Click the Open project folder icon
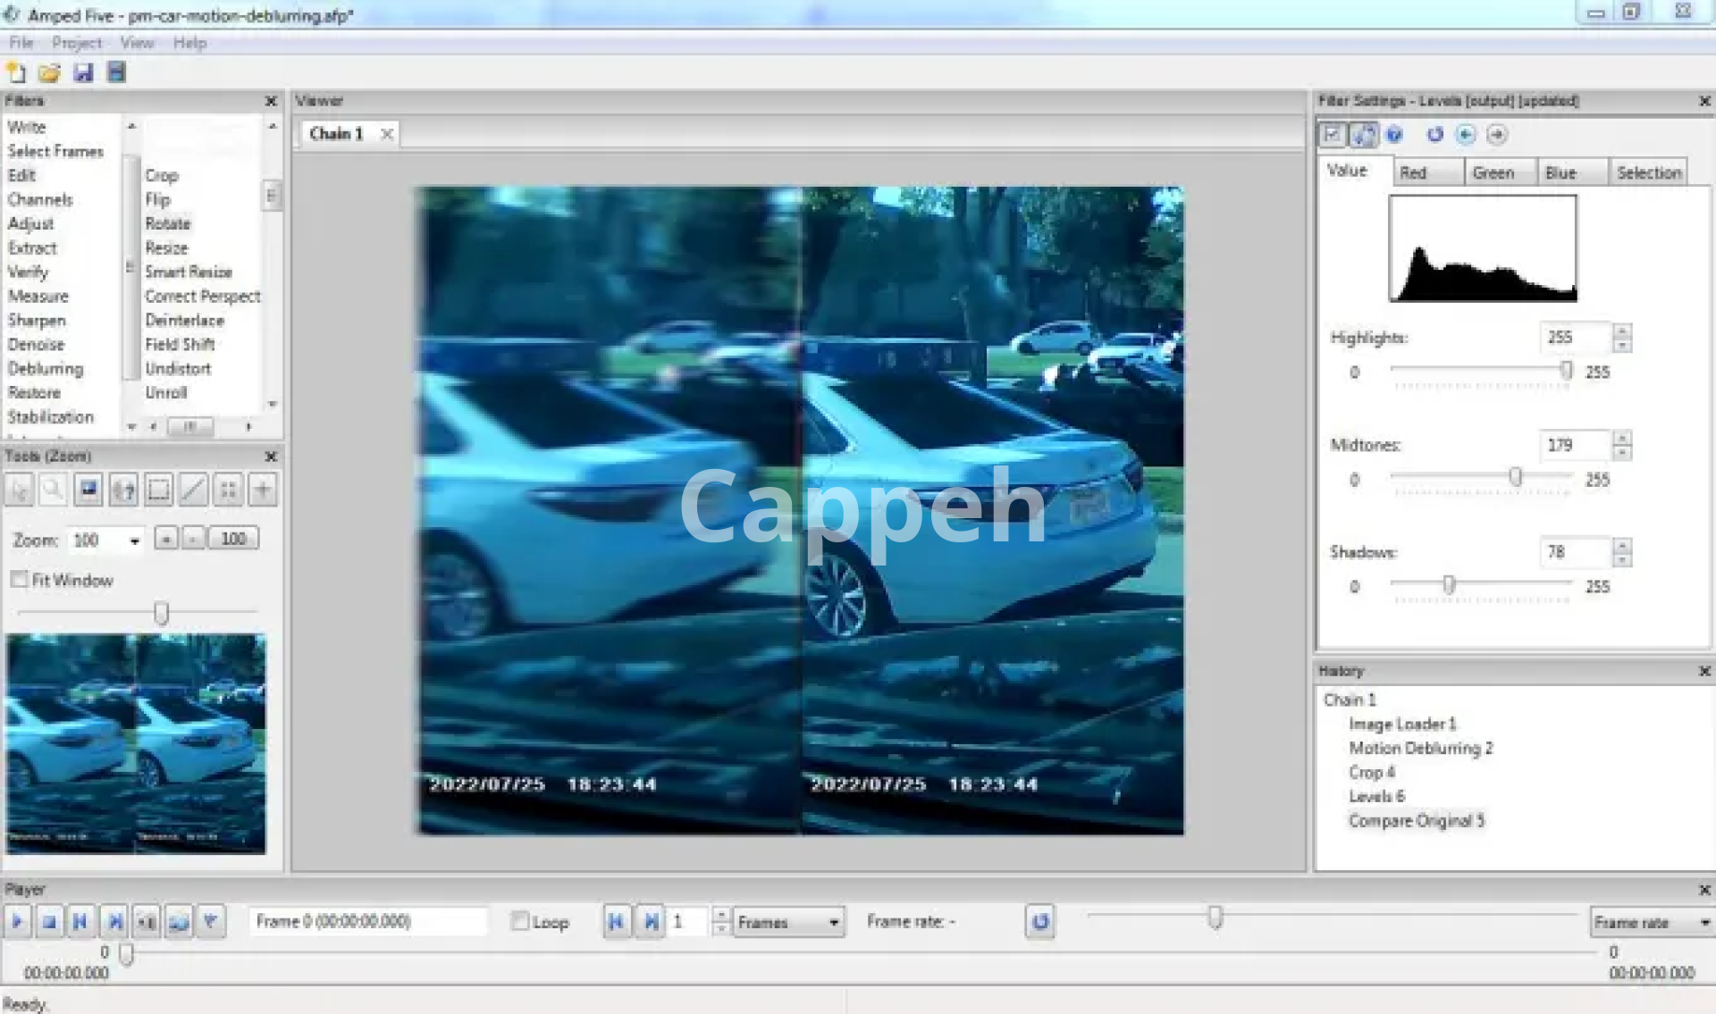The image size is (1716, 1014). (x=49, y=73)
